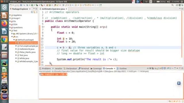Click the green Run button in toolbar

[x=32, y=5]
